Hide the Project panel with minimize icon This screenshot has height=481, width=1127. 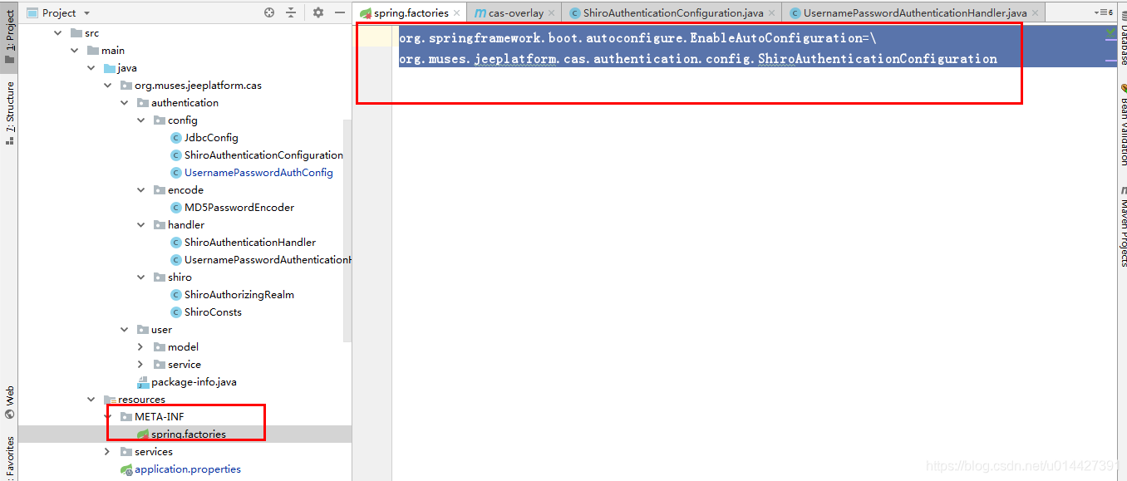pyautogui.click(x=339, y=12)
